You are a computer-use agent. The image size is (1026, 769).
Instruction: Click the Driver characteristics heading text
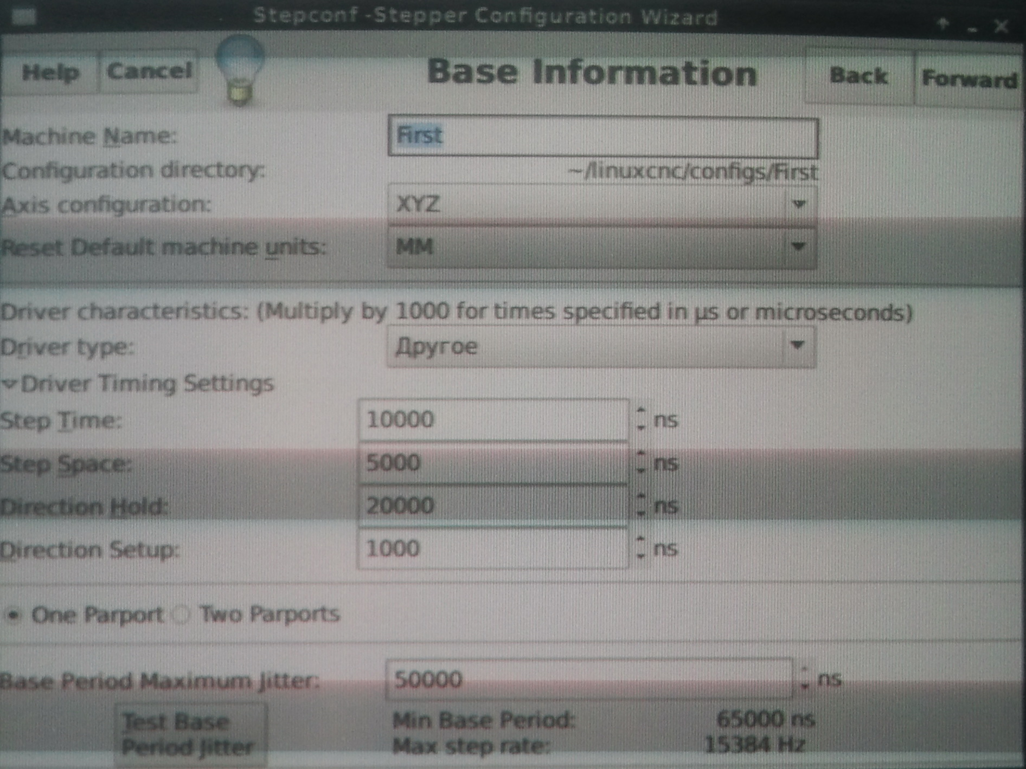(x=457, y=312)
